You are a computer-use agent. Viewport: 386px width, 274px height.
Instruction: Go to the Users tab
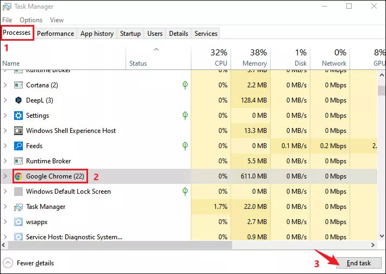155,34
